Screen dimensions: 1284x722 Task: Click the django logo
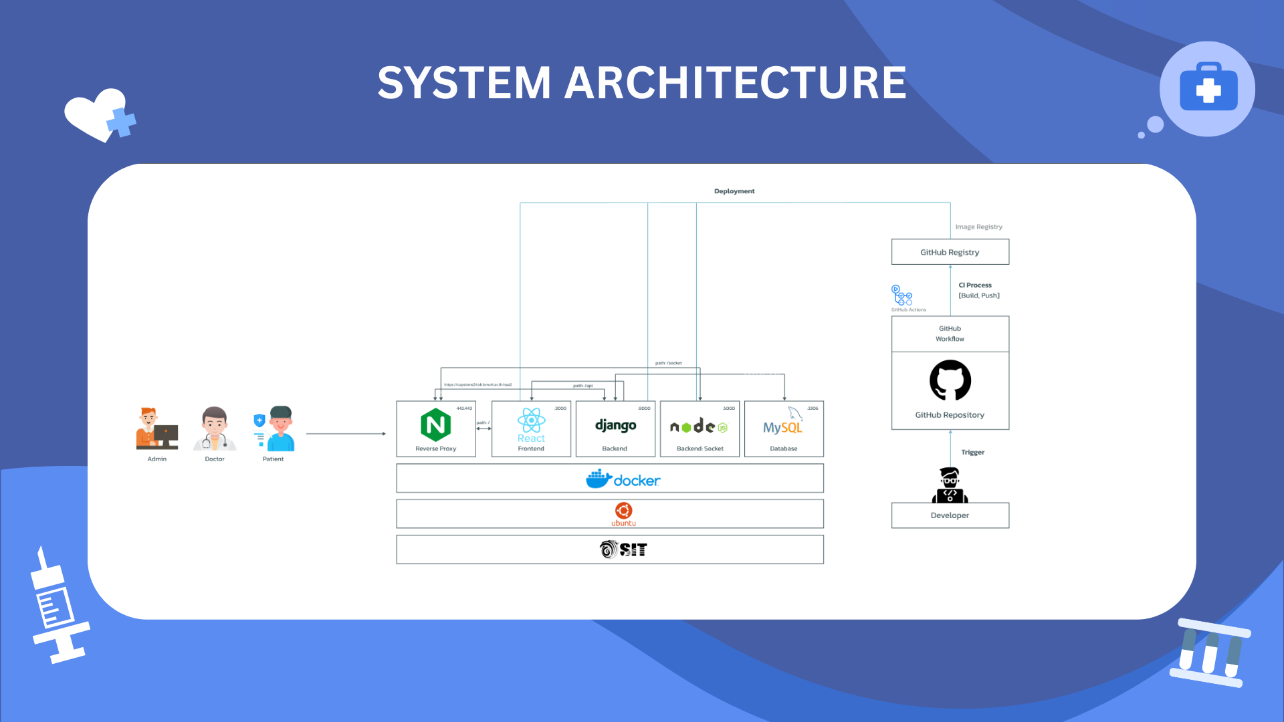click(615, 425)
